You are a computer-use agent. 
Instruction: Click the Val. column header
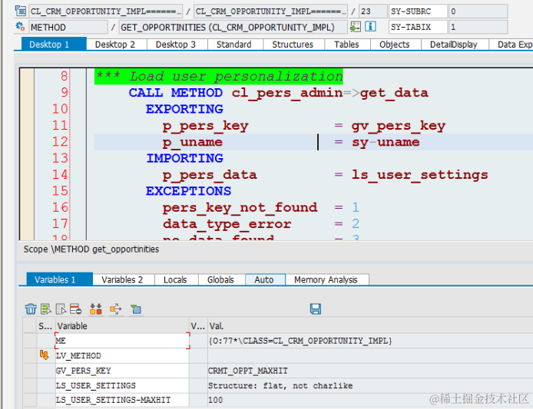[370, 326]
